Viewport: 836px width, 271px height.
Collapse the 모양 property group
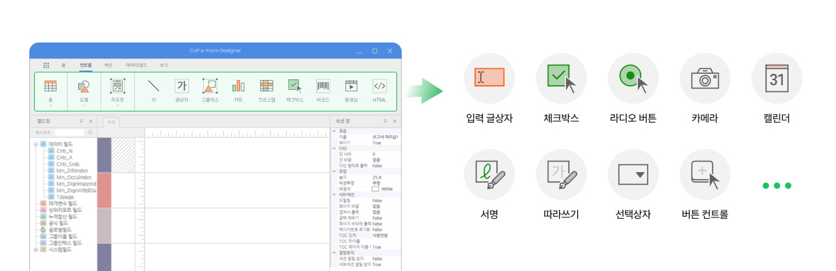[x=334, y=171]
